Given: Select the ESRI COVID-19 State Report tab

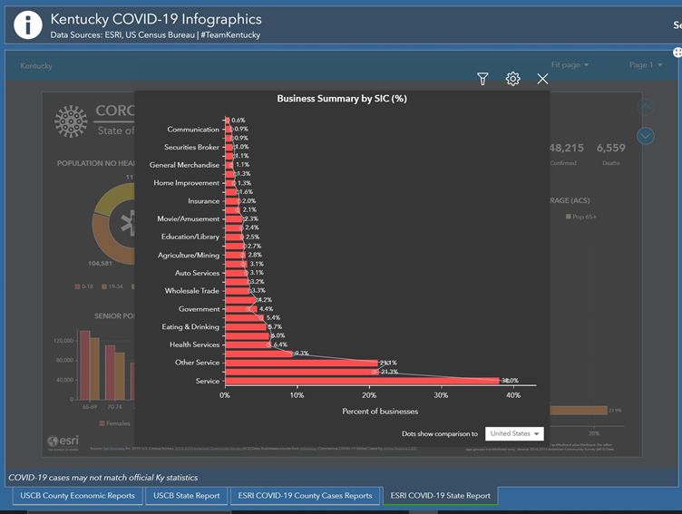Looking at the screenshot, I should (x=440, y=496).
